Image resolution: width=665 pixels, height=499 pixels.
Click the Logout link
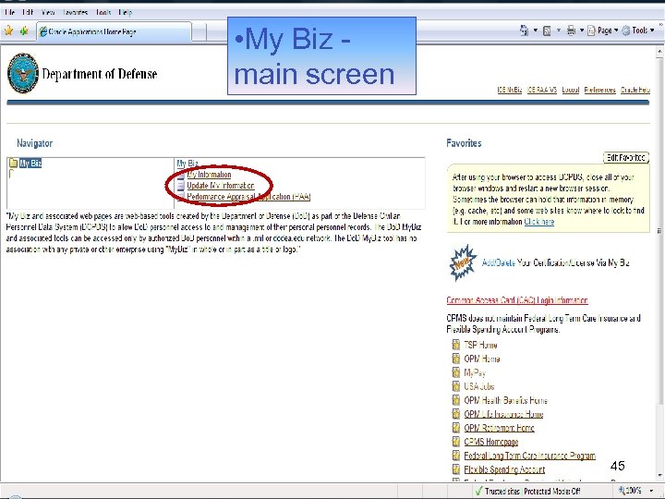(x=571, y=90)
